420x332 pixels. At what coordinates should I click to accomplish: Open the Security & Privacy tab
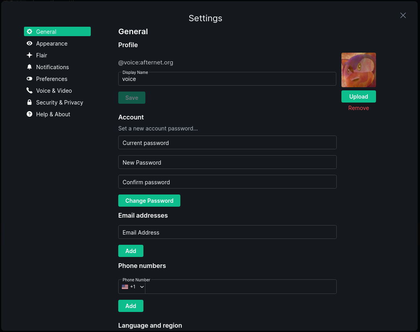[59, 103]
